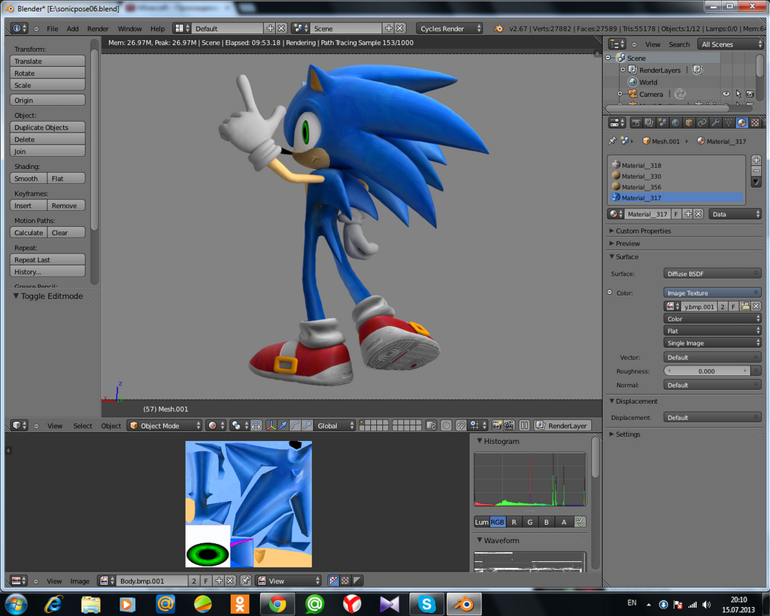Open the Window menu
The height and width of the screenshot is (616, 770).
coord(129,29)
